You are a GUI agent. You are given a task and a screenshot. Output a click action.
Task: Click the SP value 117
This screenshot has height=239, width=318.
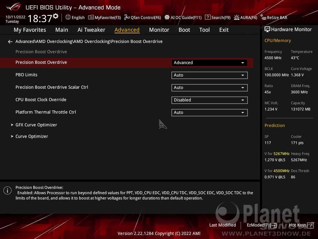point(267,143)
